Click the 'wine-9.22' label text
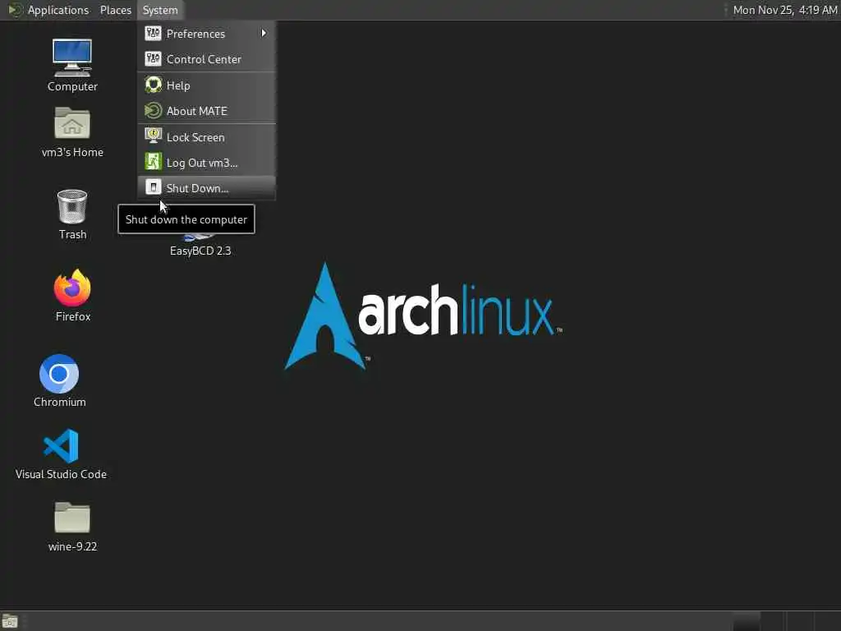This screenshot has height=631, width=841. coord(72,546)
